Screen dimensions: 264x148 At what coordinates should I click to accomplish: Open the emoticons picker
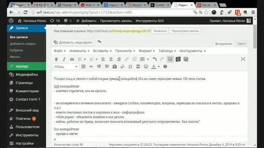tap(146, 67)
